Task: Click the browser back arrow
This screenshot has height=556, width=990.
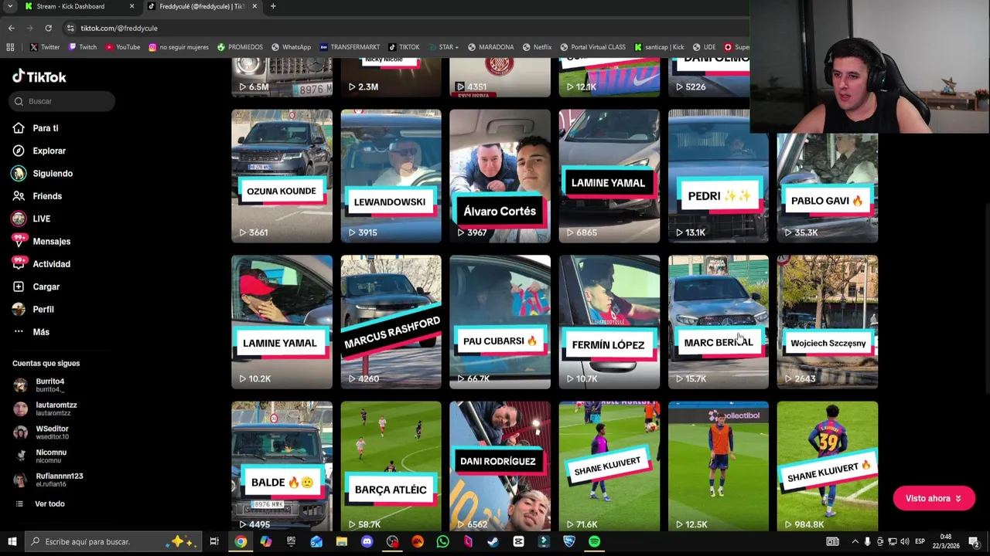Action: (x=11, y=28)
